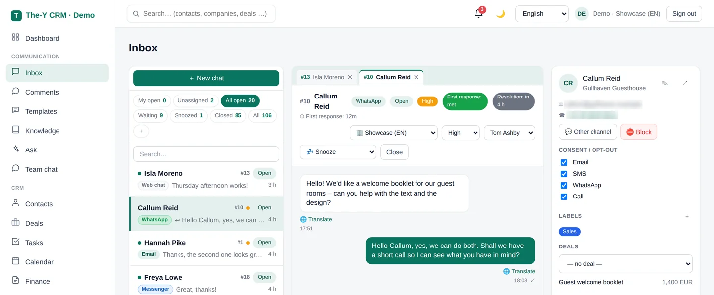Click the Inbox sidebar icon
The height and width of the screenshot is (295, 714).
tap(15, 72)
